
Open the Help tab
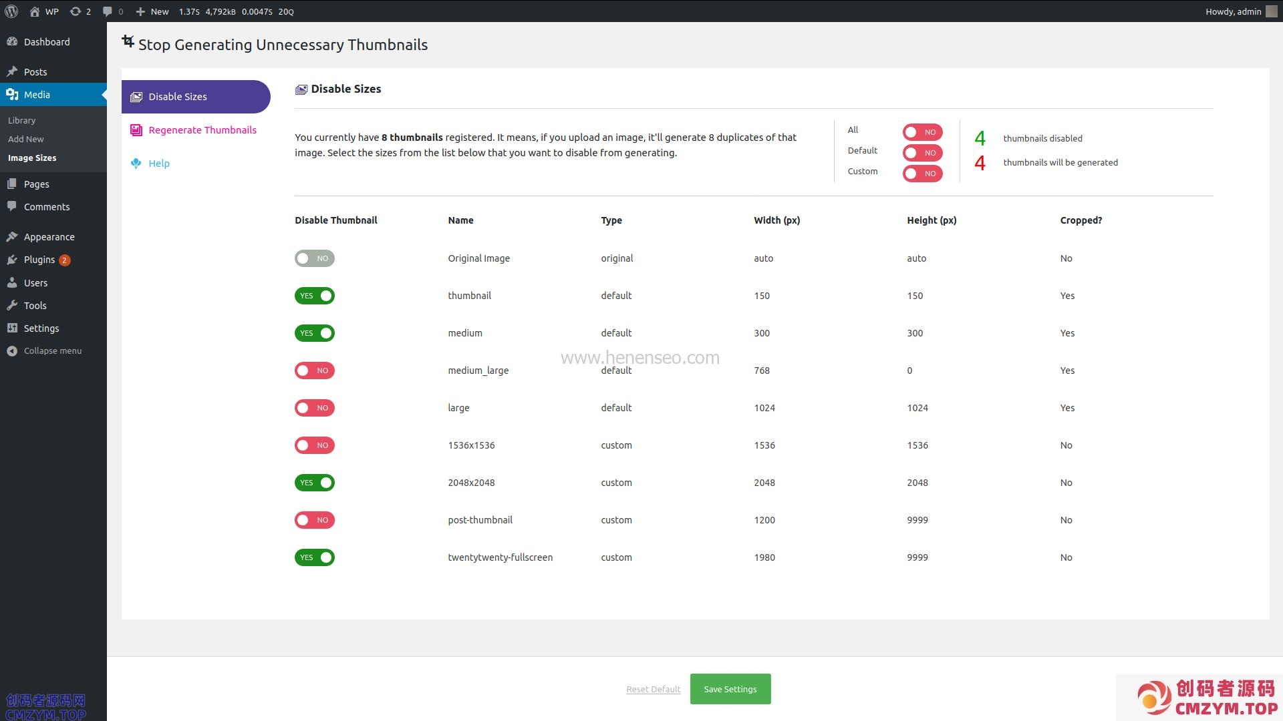pyautogui.click(x=158, y=164)
